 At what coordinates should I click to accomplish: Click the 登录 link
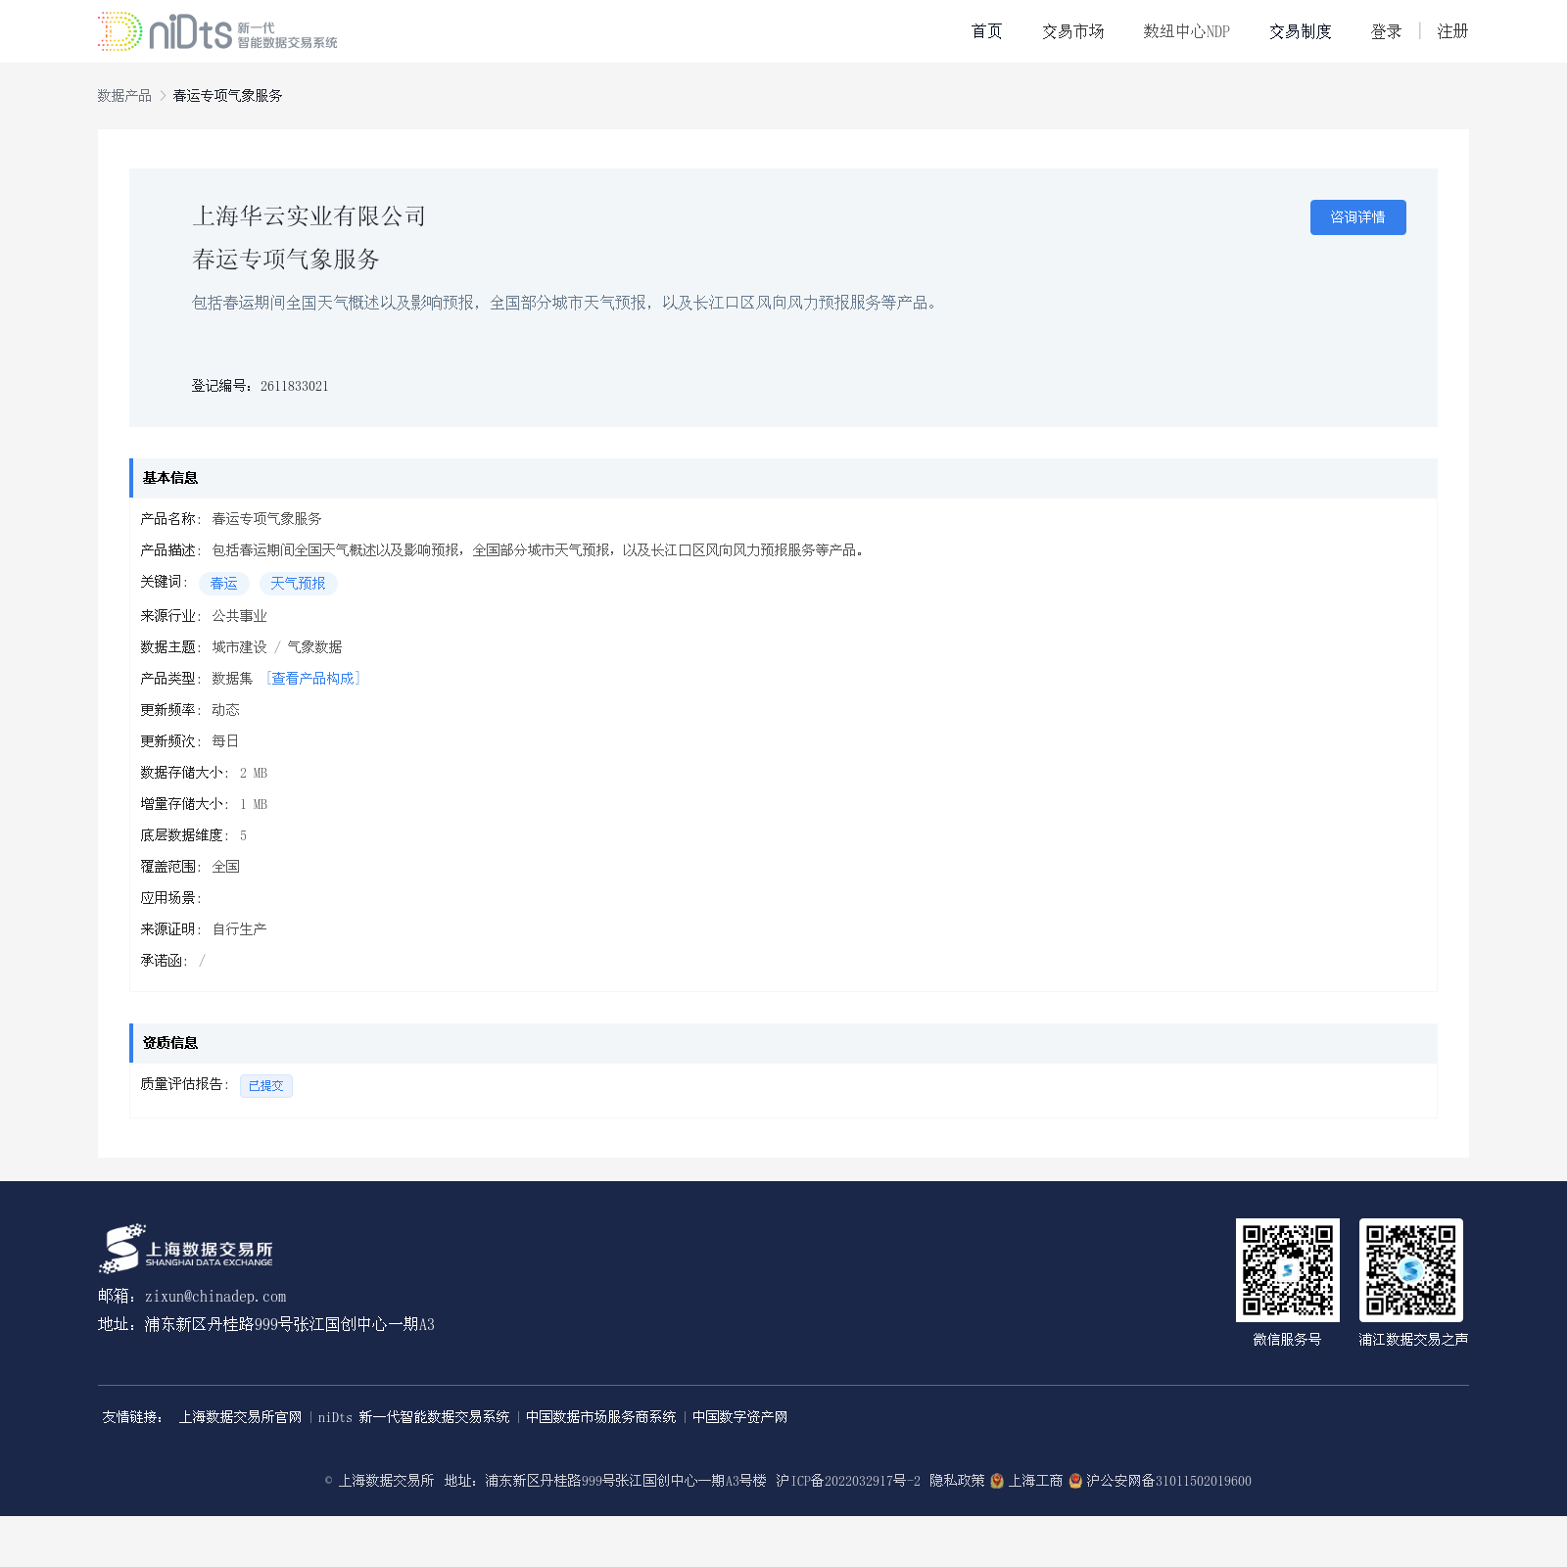1386,31
